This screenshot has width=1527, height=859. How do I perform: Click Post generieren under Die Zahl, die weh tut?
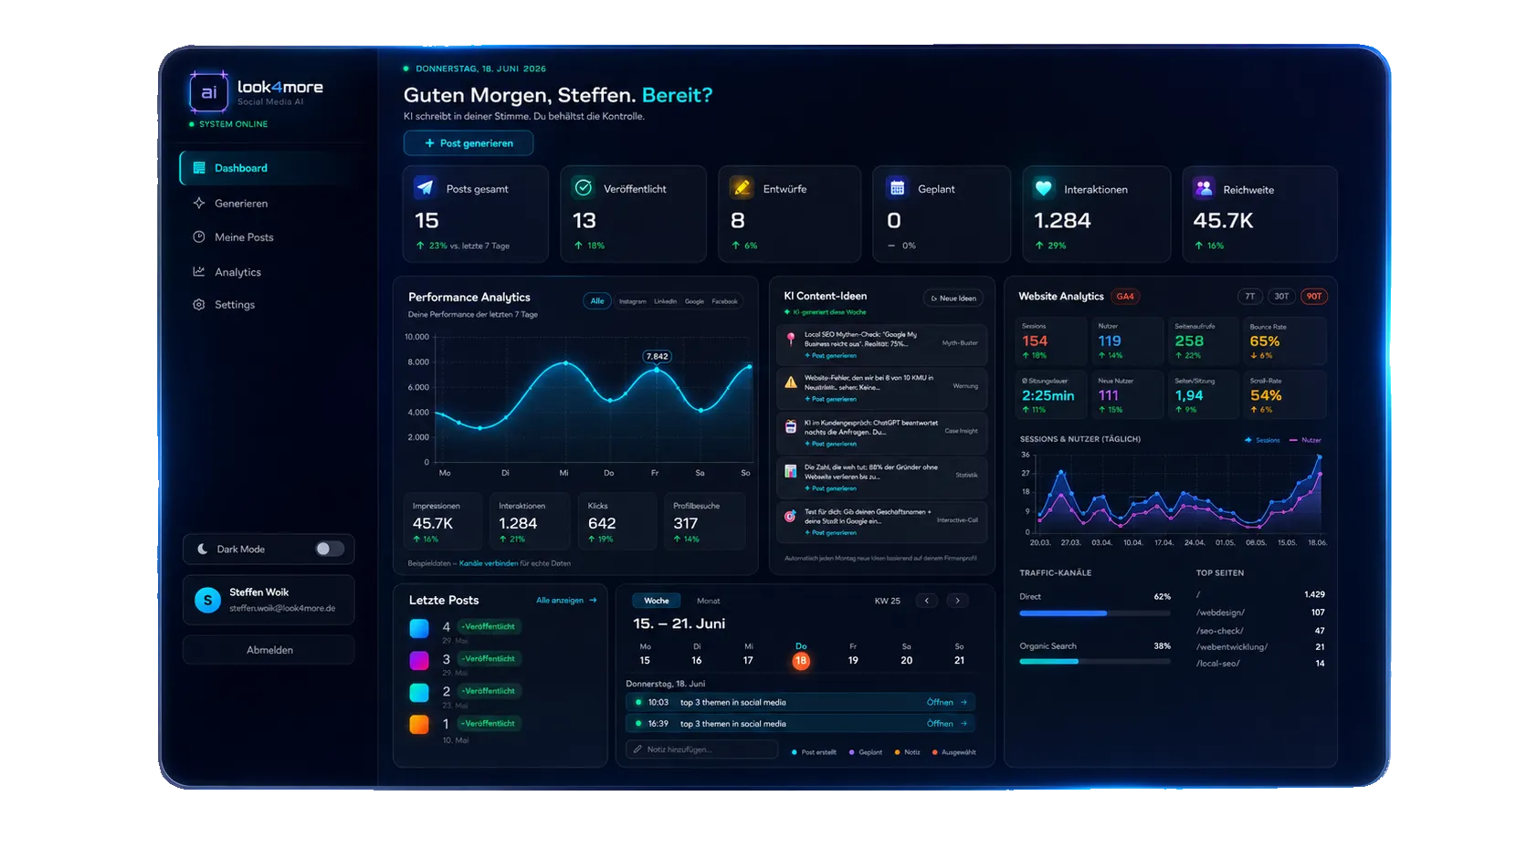831,488
